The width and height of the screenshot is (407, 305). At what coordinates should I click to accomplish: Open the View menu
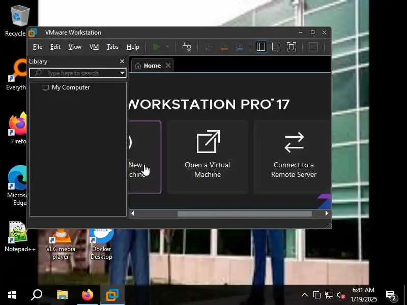tap(75, 47)
